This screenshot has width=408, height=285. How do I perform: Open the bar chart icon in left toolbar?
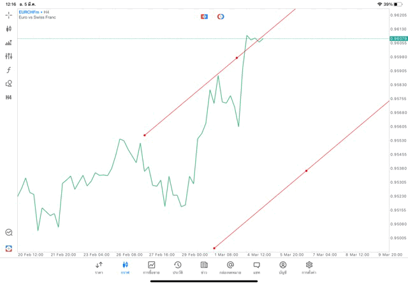8,43
